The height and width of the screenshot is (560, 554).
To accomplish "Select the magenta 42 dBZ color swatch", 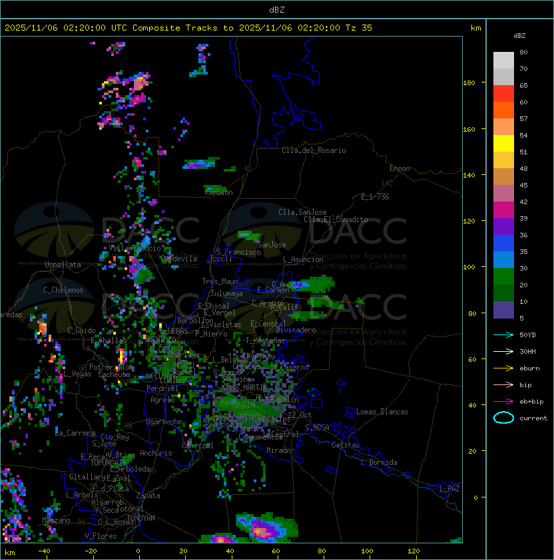I will tap(503, 210).
